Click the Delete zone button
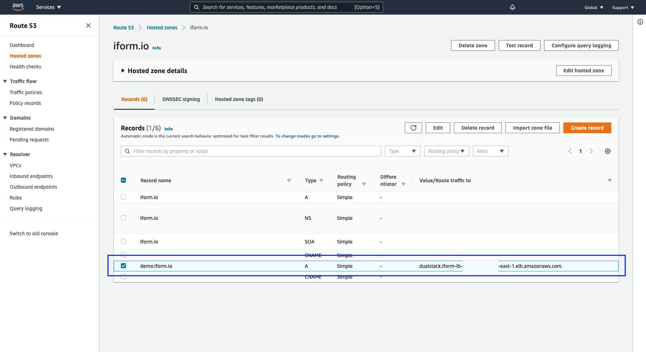Image resolution: width=646 pixels, height=352 pixels. 473,45
